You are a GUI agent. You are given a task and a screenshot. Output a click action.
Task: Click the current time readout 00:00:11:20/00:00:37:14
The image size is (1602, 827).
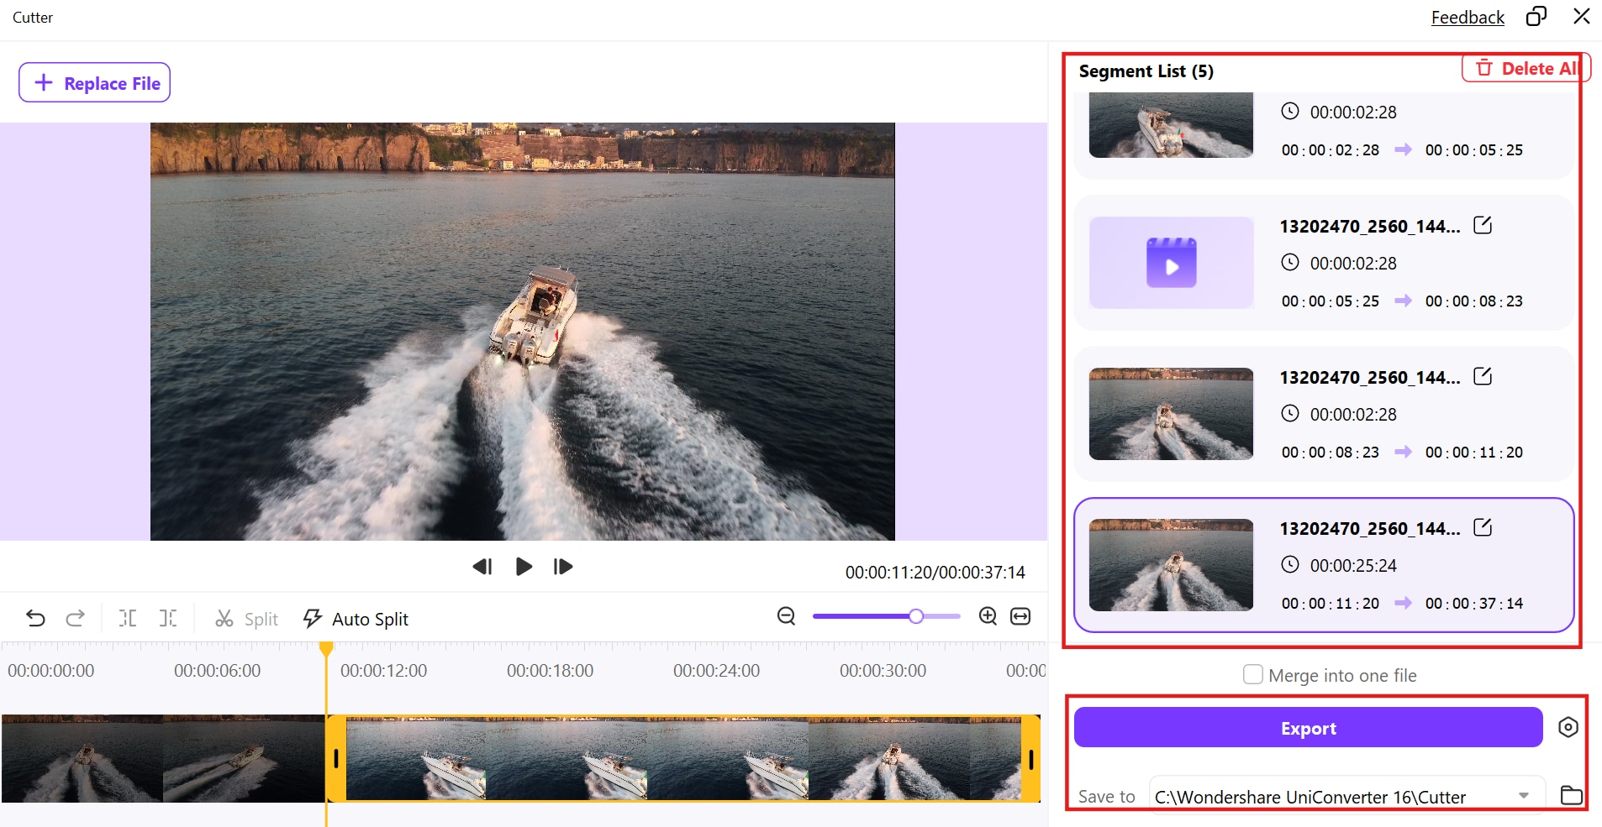point(935,573)
